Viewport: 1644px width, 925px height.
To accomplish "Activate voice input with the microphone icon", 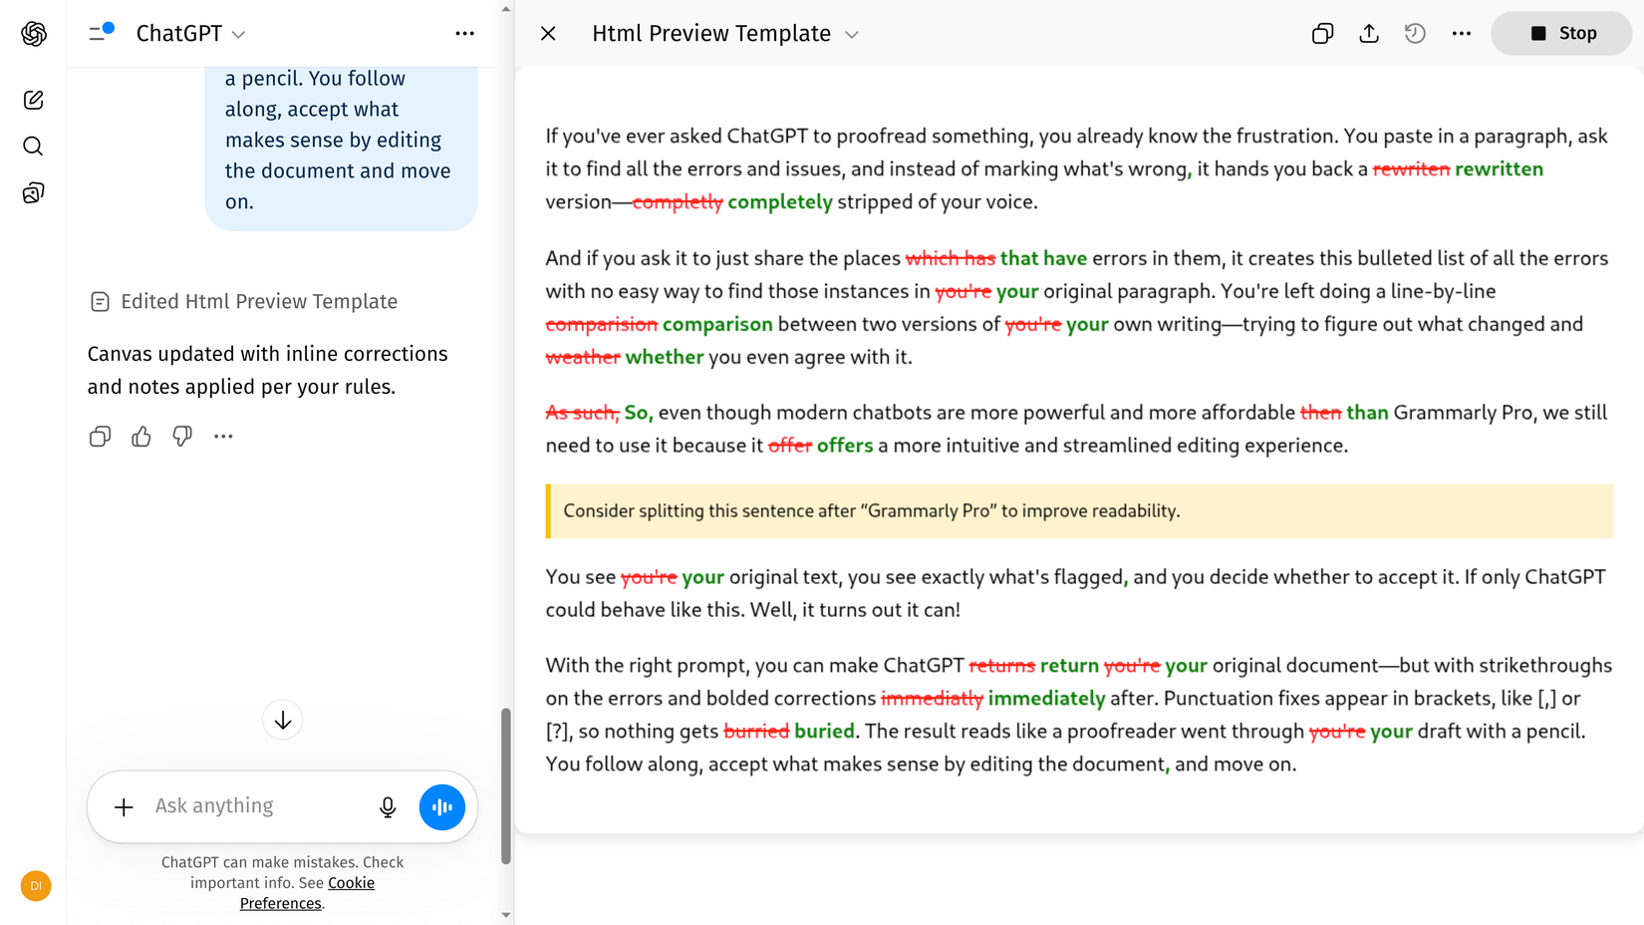I will pyautogui.click(x=388, y=806).
